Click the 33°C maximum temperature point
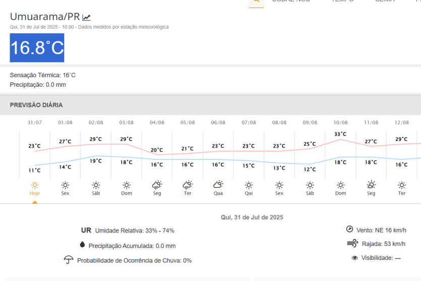This screenshot has height=281, width=421. coord(340,134)
